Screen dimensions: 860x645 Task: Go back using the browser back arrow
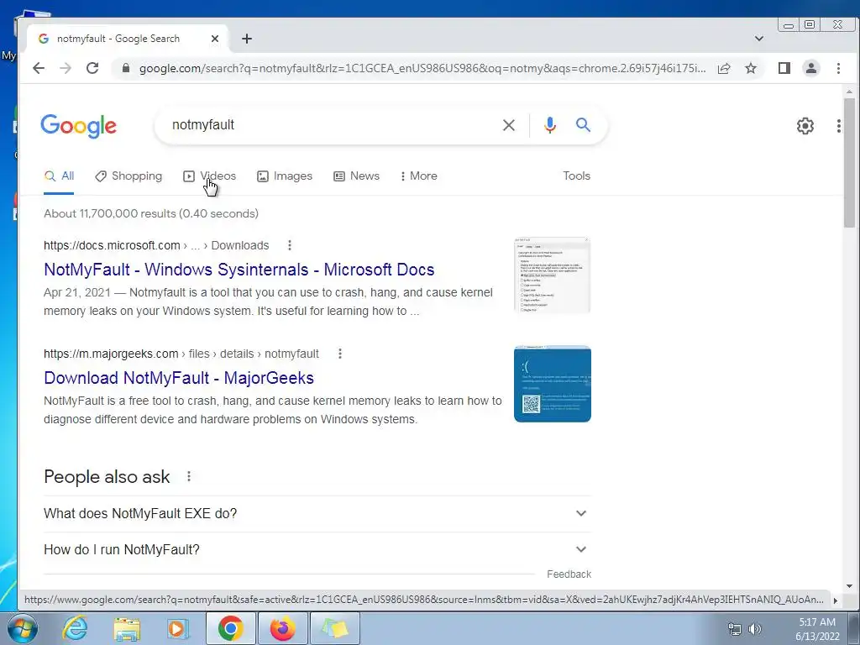[39, 68]
